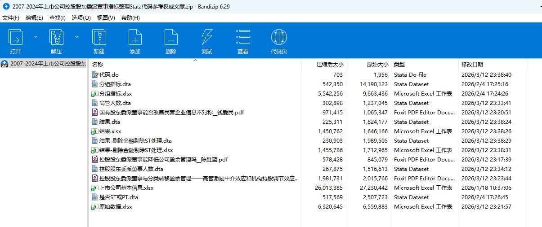Image resolution: width=542 pixels, height=227 pixels.
Task: Open the 编辑(E) menu
Action: 34,17
